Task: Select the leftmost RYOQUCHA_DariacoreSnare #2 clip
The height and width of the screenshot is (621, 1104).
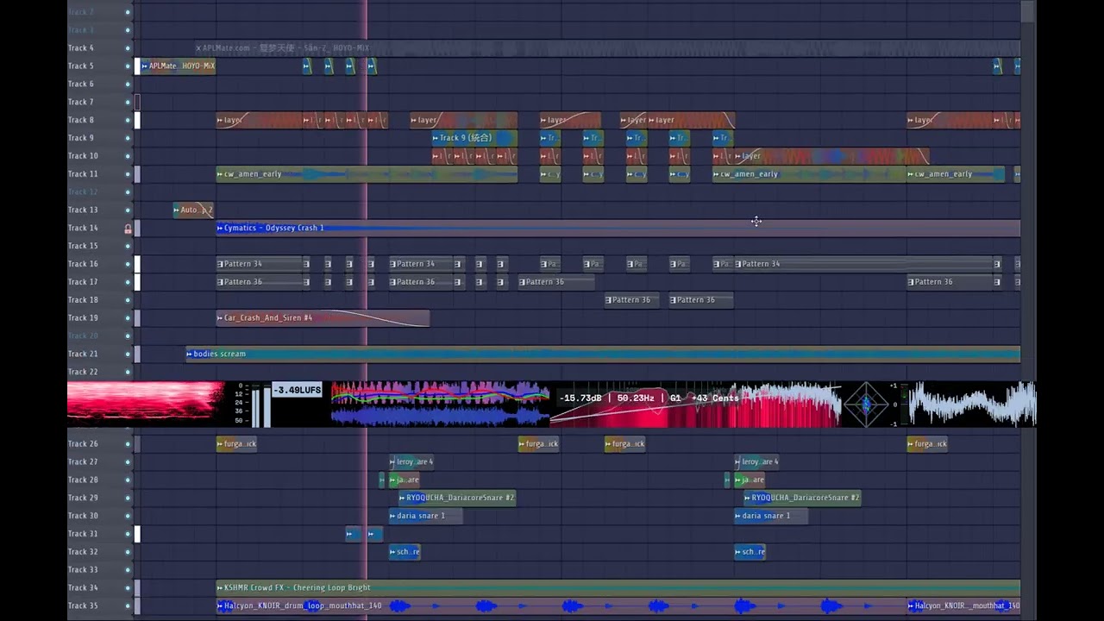Action: coord(457,498)
